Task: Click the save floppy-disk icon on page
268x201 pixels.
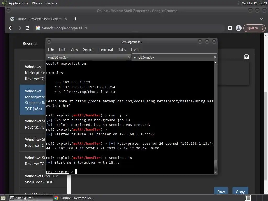Action: click(x=247, y=57)
